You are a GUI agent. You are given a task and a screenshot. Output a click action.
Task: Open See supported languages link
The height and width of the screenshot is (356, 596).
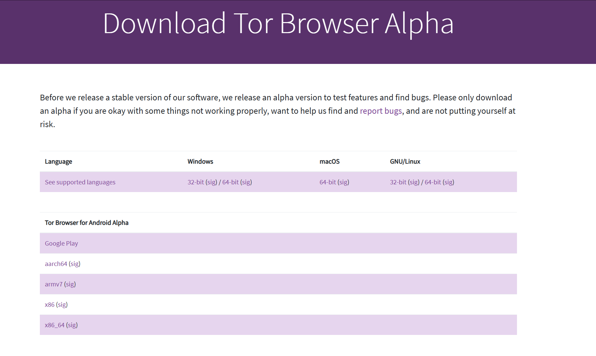[x=80, y=182]
